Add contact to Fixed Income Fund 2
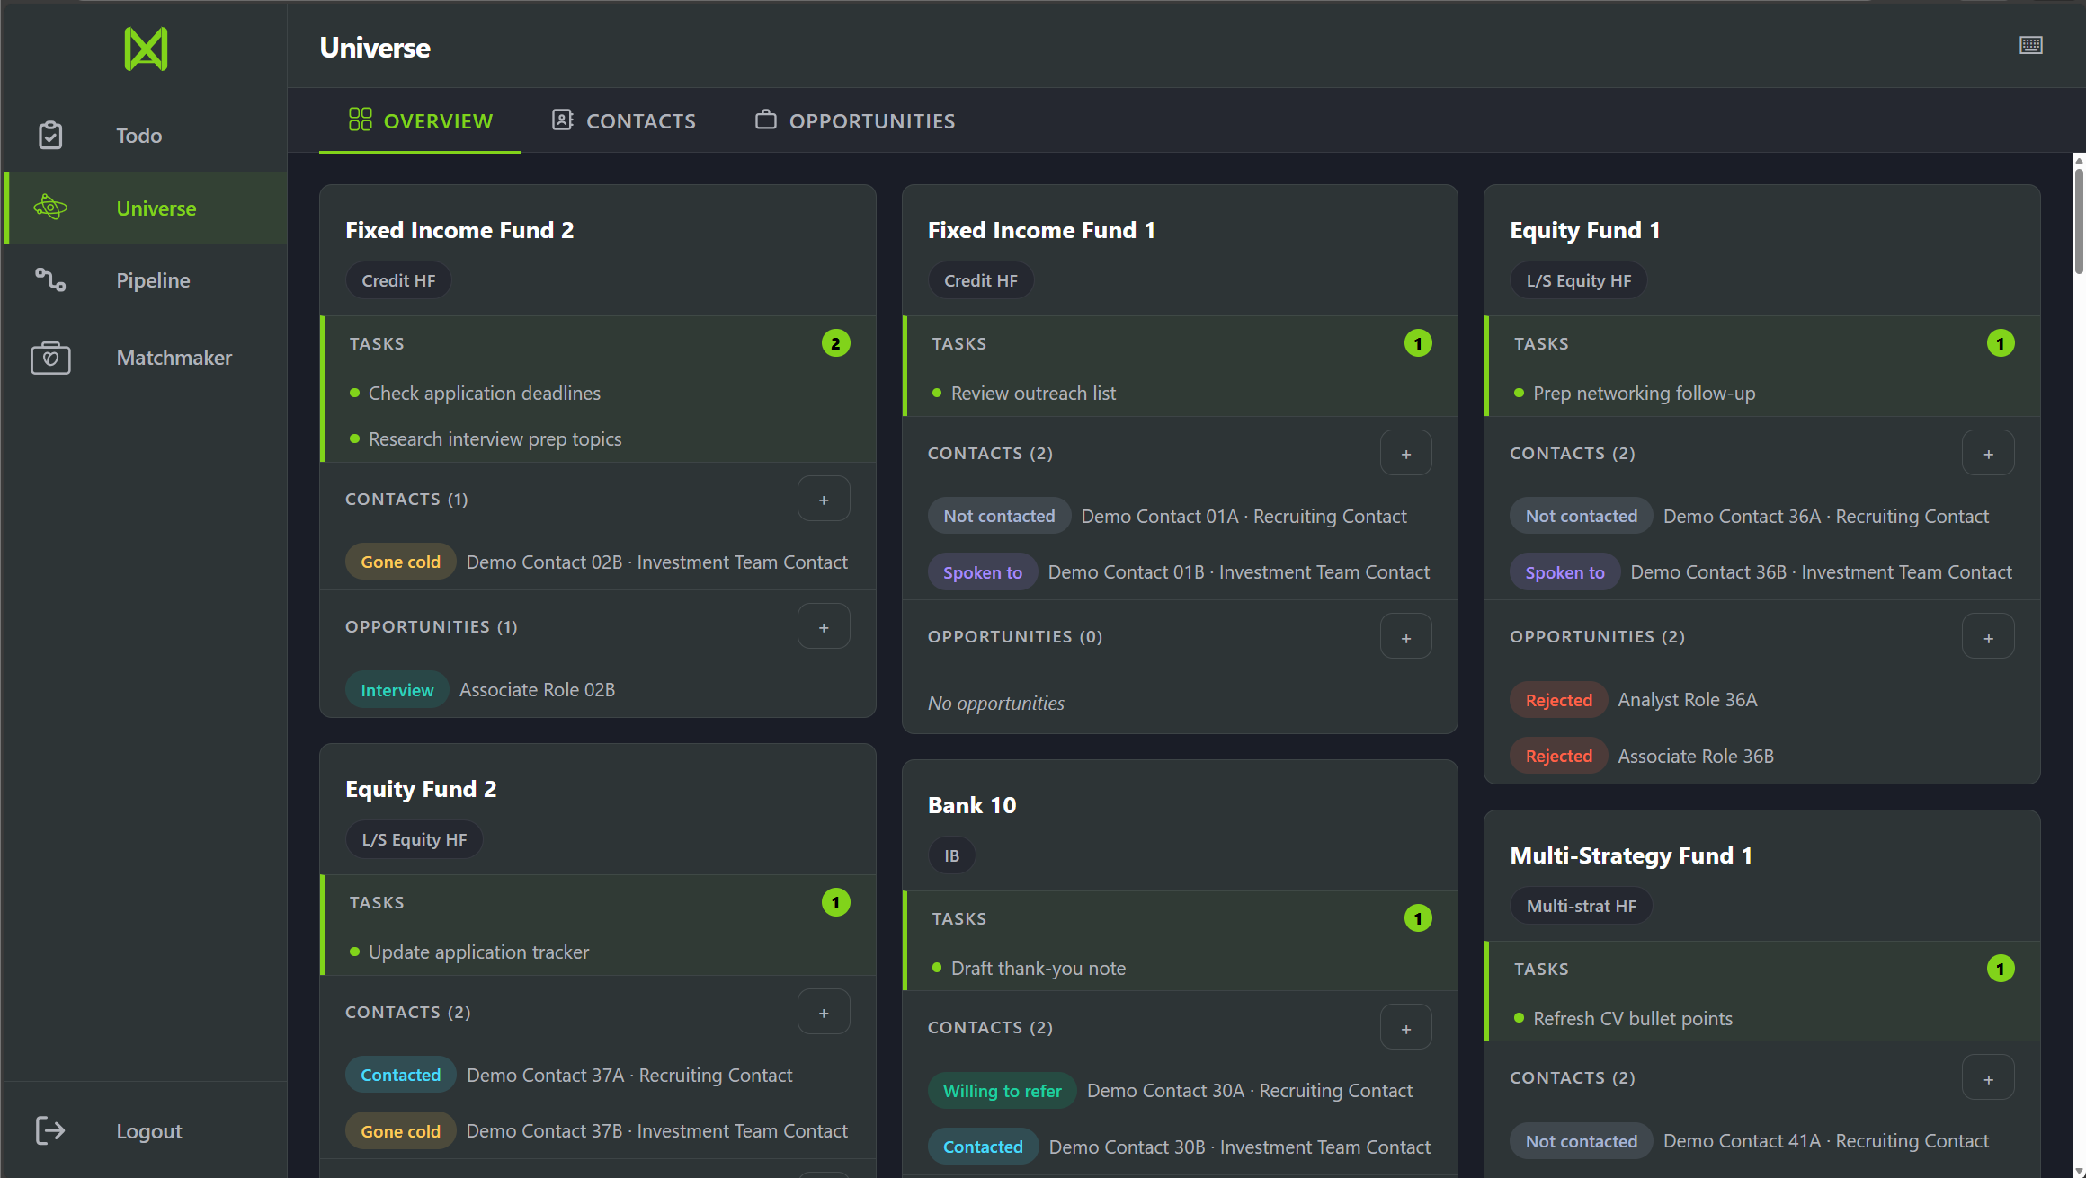 pyautogui.click(x=823, y=499)
